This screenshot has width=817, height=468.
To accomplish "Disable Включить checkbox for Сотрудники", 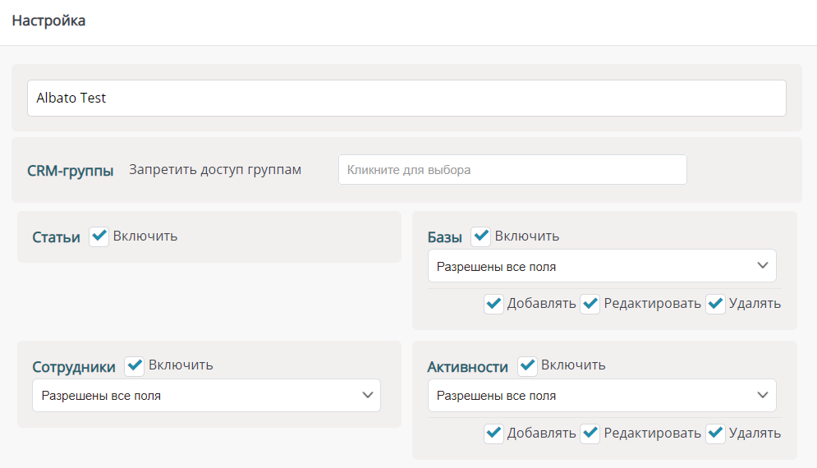I will 135,365.
